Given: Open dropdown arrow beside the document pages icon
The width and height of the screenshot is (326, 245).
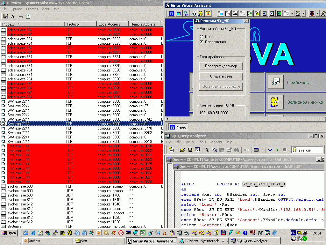Looking at the screenshot, I should (292, 13).
